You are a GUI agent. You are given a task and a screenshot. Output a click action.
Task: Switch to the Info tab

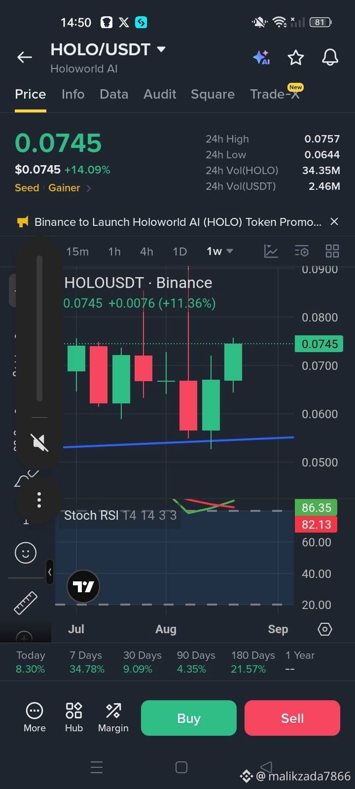click(x=73, y=94)
